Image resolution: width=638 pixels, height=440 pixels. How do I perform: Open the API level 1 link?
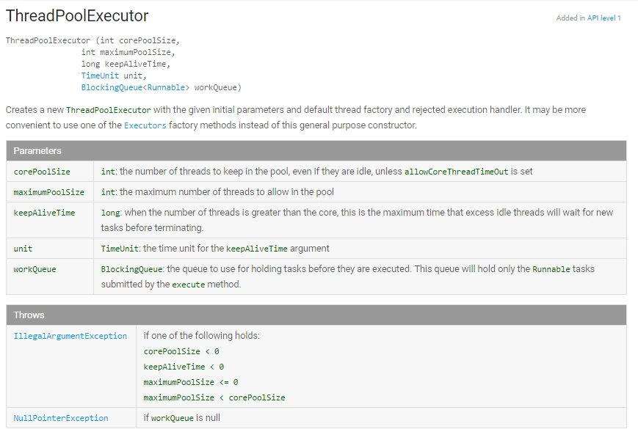point(603,18)
